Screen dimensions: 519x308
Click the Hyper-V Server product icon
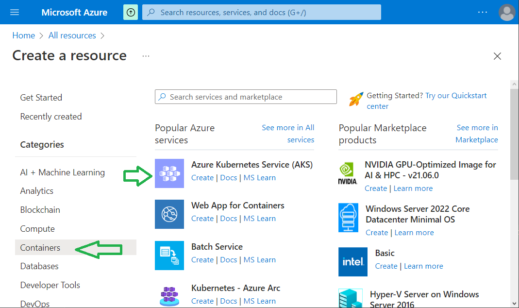click(x=351, y=298)
